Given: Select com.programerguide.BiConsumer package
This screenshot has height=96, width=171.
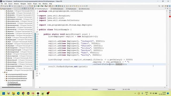Looking at the screenshot, I should click(x=17, y=74).
